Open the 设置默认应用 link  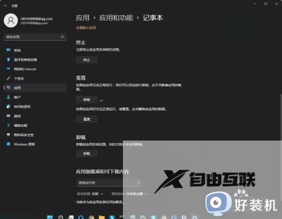pyautogui.click(x=86, y=28)
